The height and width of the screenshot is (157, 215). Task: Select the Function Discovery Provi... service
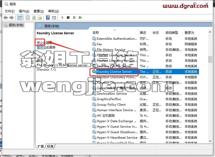pos(145,77)
